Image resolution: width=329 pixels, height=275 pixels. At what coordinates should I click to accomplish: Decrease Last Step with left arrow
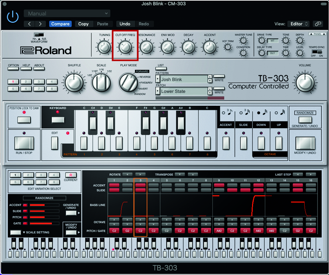coord(298,174)
